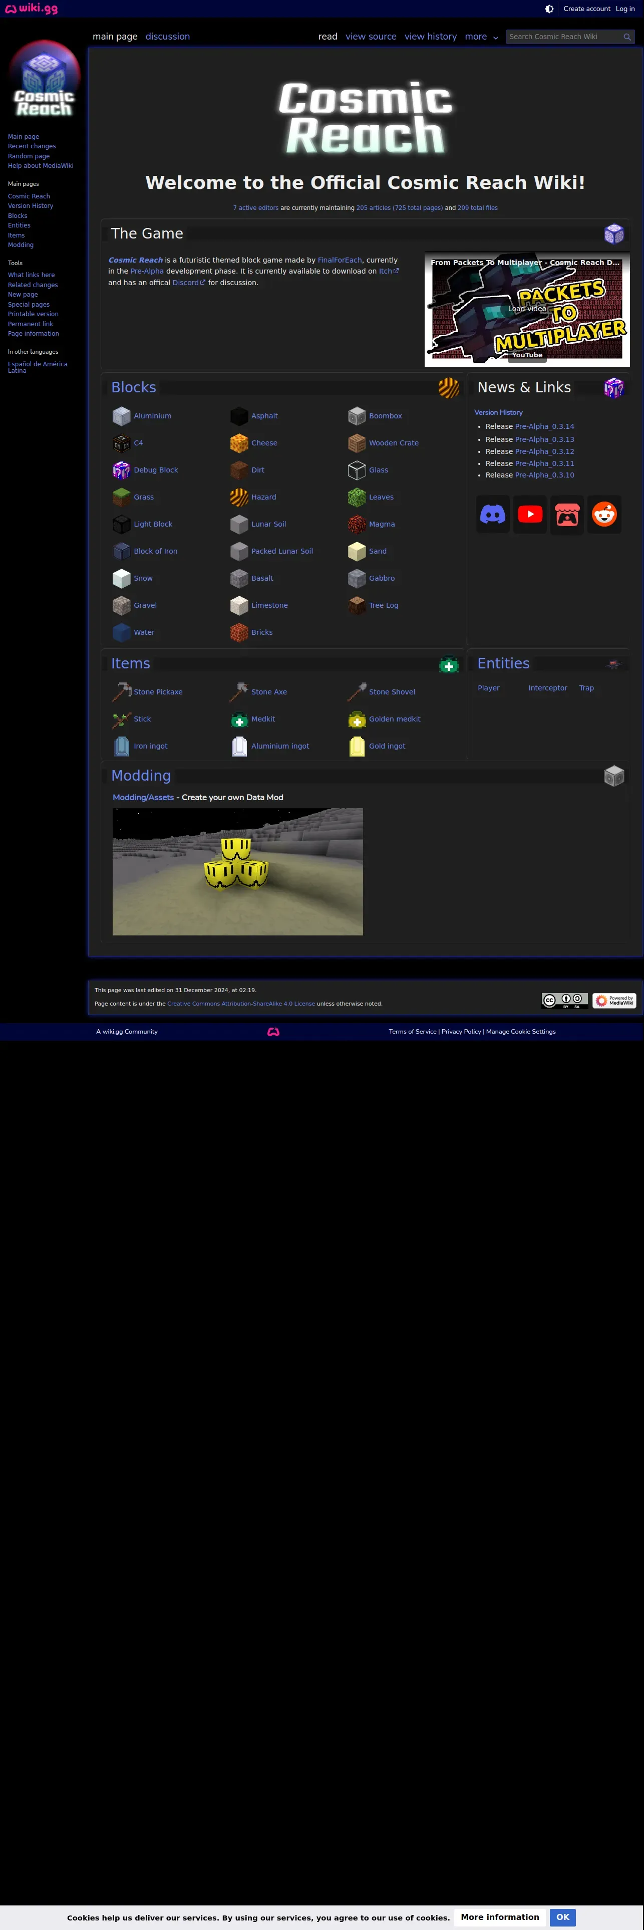
Task: Load the Packets To Multiplayer video
Action: pos(527,309)
